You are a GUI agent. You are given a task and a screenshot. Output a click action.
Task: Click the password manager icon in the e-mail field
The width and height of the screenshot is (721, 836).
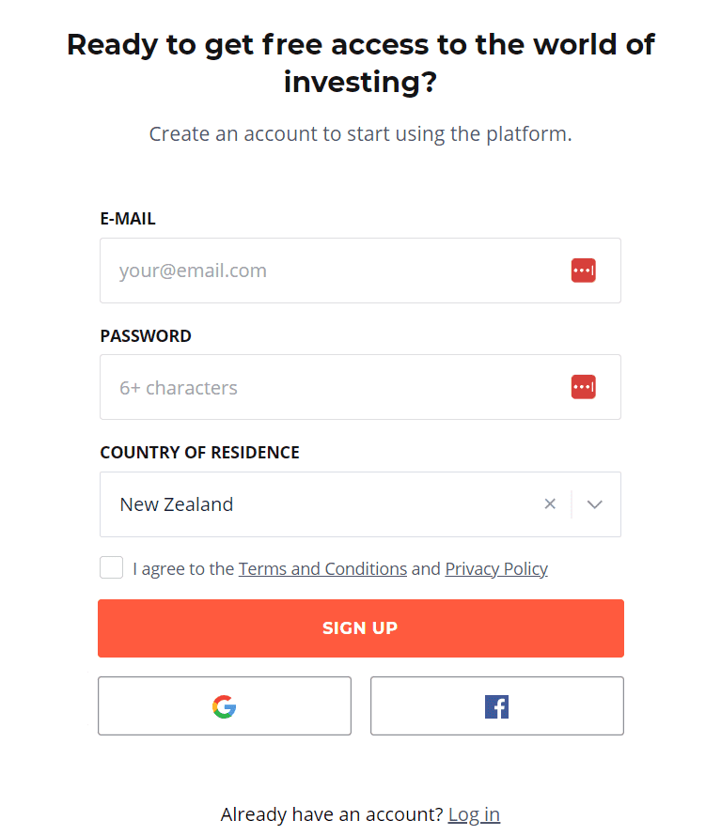coord(583,271)
